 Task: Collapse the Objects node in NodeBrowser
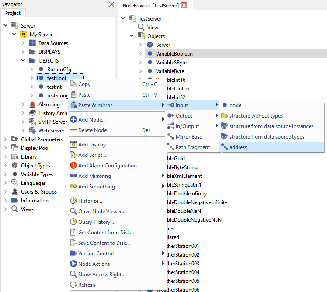[x=132, y=36]
